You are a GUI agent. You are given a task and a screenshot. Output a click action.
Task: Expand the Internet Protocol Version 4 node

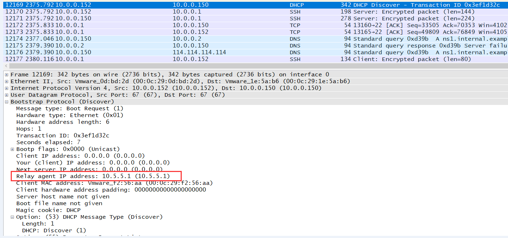(x=7, y=88)
